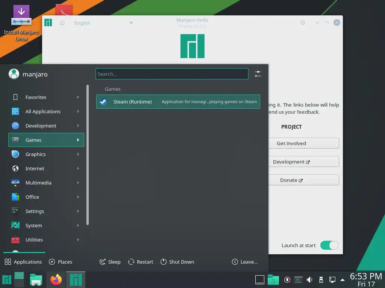Screen dimensions: 385x288
Task: Open the green folder tray icon
Action: 273,280
